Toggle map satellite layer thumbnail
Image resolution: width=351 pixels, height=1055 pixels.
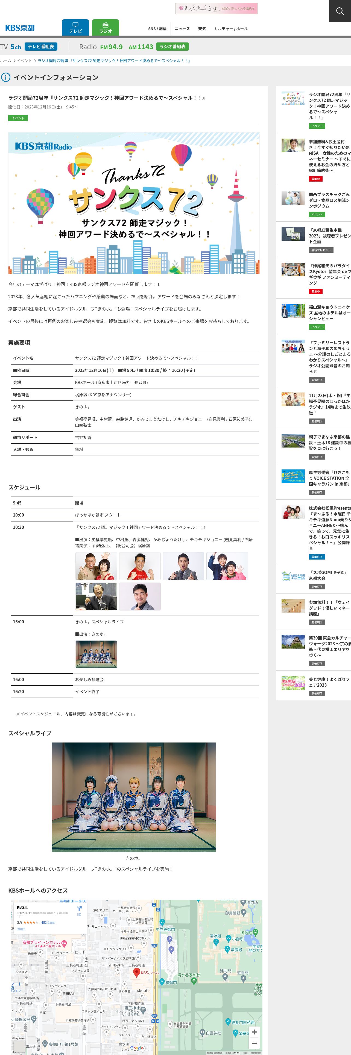[x=19, y=1047]
